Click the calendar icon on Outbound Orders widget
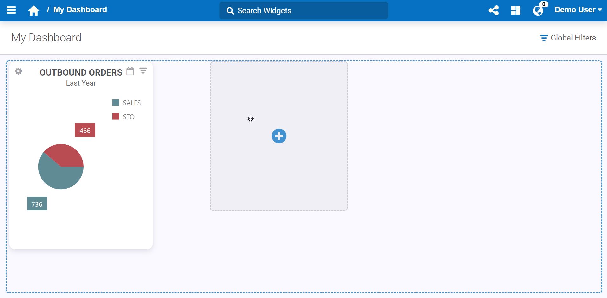607x298 pixels. point(130,71)
